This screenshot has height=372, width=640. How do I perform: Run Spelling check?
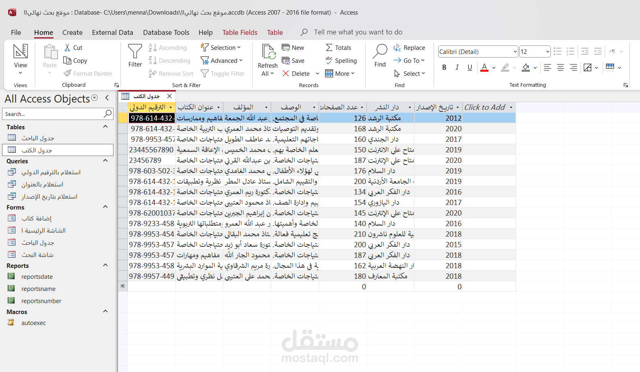[341, 61]
